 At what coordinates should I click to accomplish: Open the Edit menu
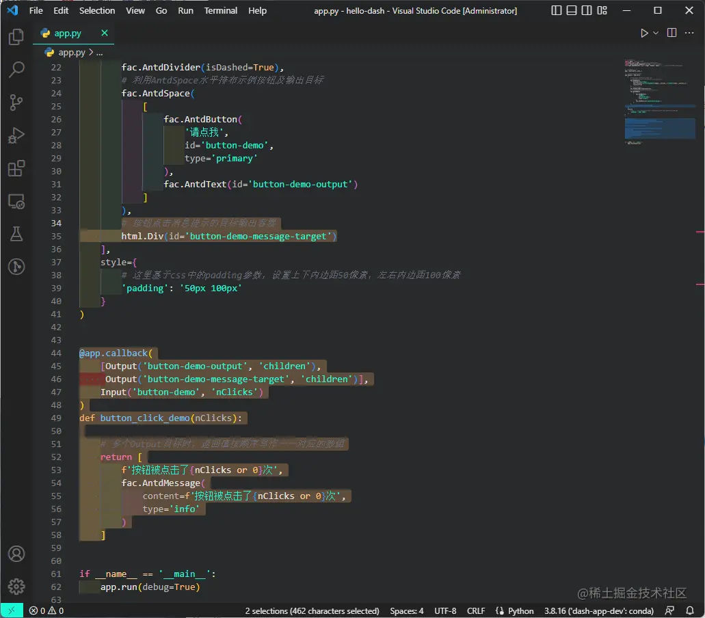[61, 10]
